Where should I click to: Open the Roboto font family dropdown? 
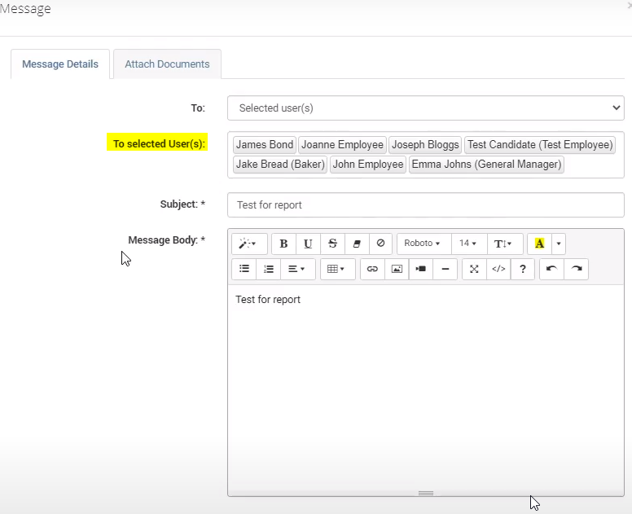[x=424, y=244]
